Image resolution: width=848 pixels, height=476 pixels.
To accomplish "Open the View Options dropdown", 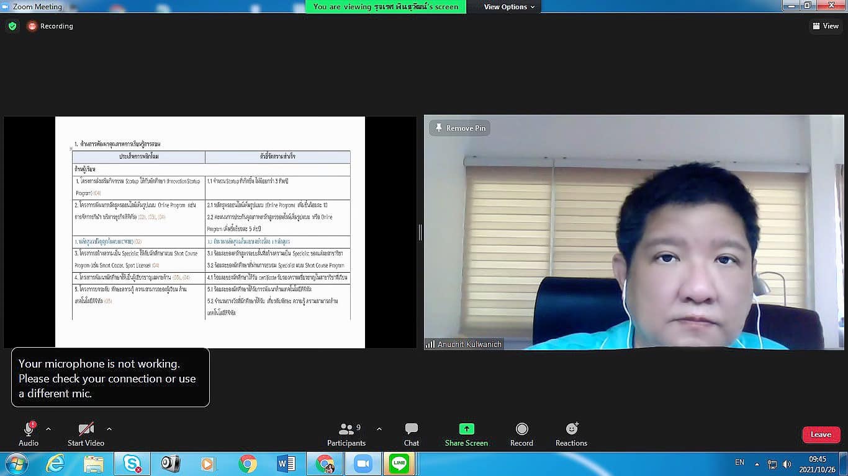I will pos(509,7).
